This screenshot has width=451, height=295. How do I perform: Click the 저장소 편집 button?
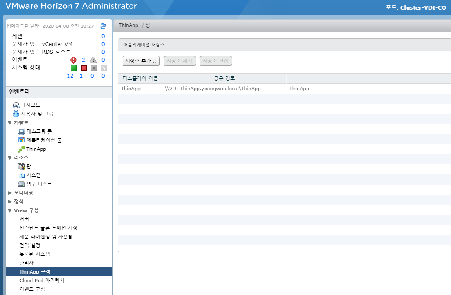[x=216, y=61]
